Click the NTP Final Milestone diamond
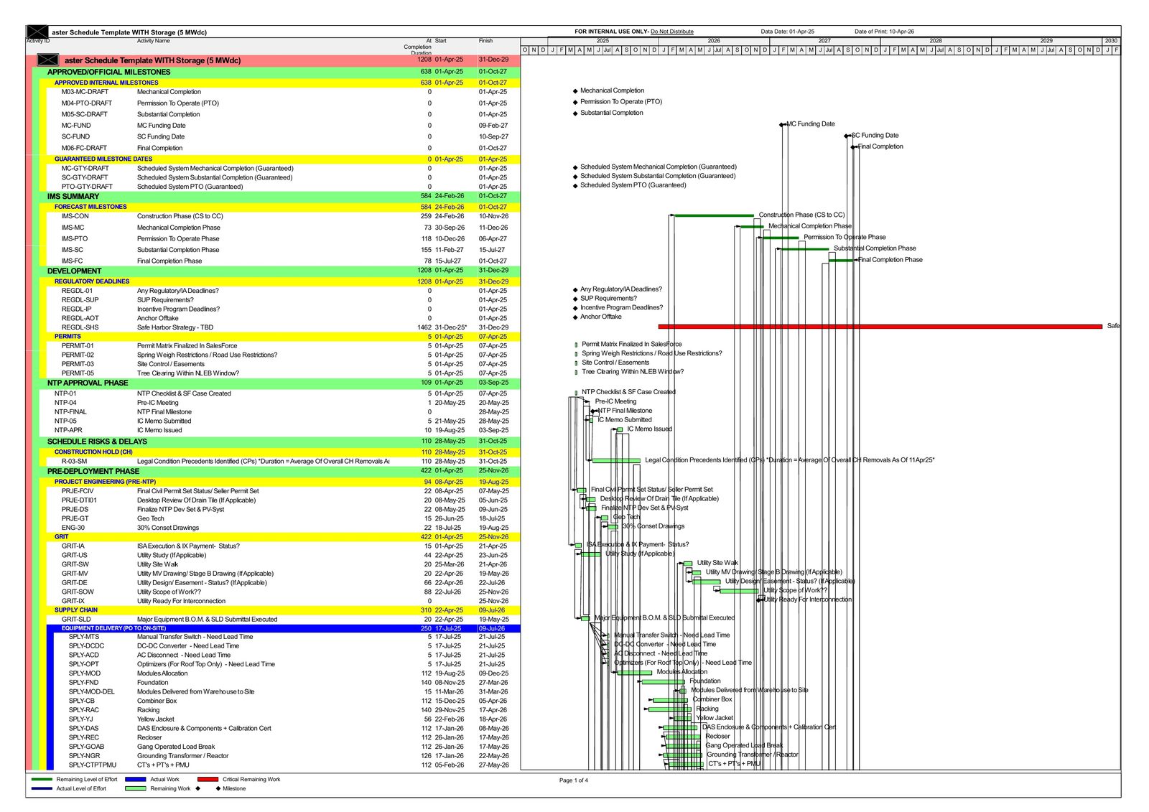This screenshot has width=1149, height=812. 595,411
